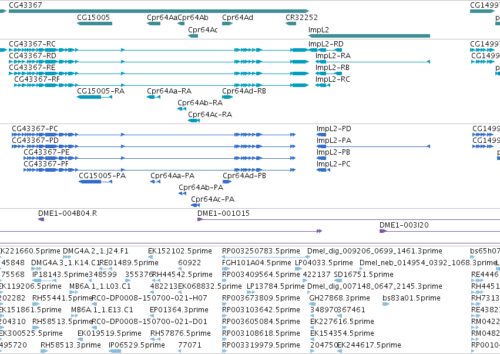This screenshot has width=500, height=354.
Task: Open clone DME1-001O15
Action: click(223, 213)
